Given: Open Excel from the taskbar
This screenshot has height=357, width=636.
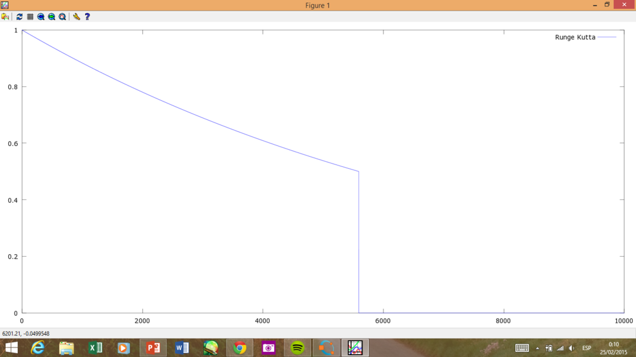Looking at the screenshot, I should [95, 347].
